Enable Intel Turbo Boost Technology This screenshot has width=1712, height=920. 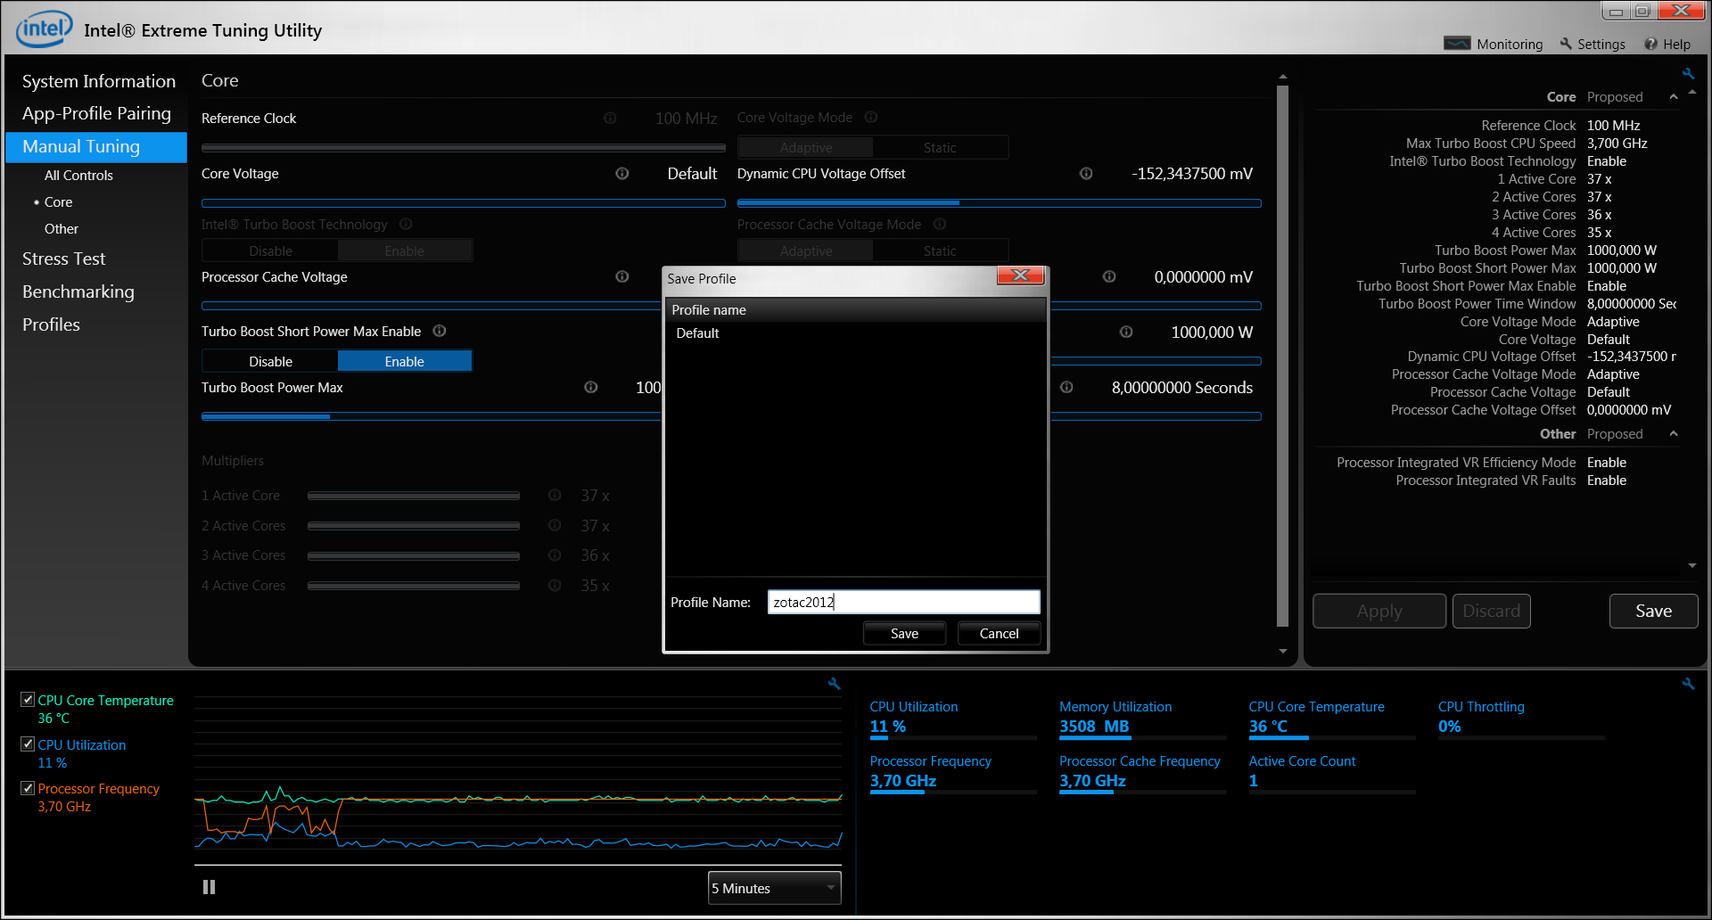(x=405, y=251)
